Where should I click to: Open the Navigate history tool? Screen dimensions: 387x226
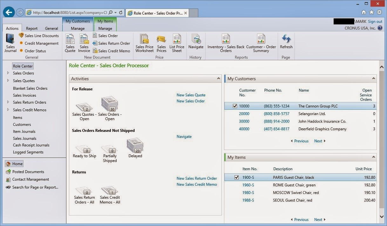click(x=196, y=43)
